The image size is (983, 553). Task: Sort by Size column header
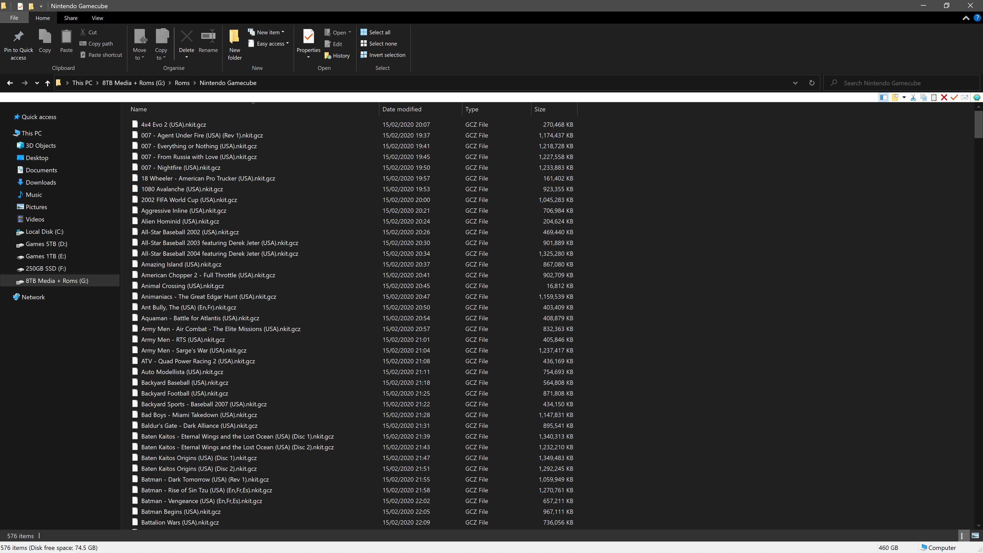click(x=540, y=109)
